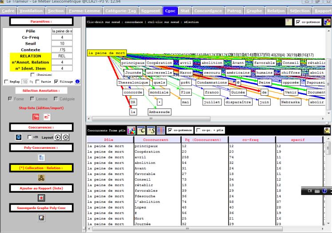332x233 pixels.
Task: Toggle co-présence checkbox in cooccurrents toolbar
Action: (170, 130)
